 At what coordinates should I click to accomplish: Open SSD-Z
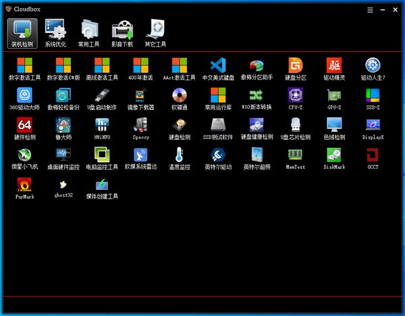coord(373,99)
